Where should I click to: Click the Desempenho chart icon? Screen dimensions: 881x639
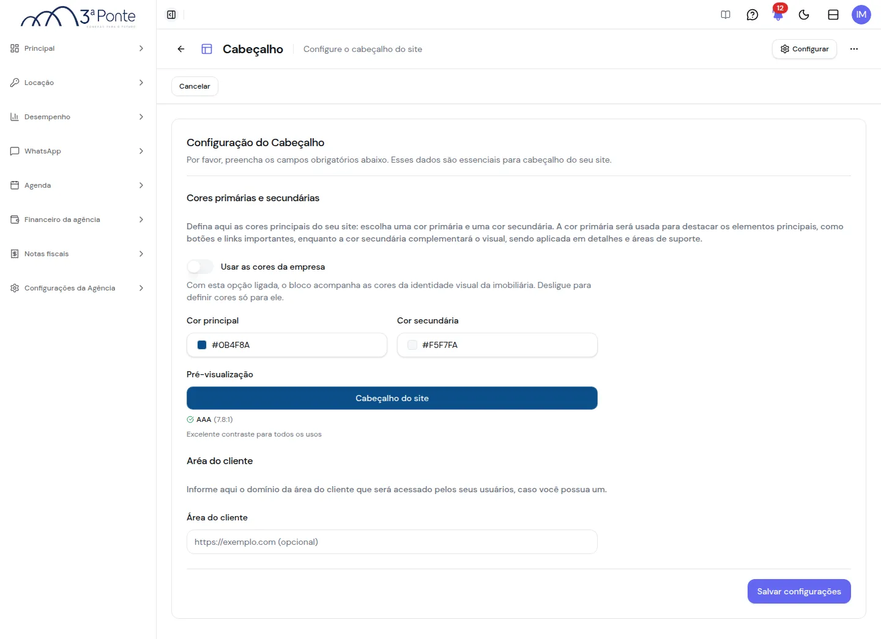(15, 117)
